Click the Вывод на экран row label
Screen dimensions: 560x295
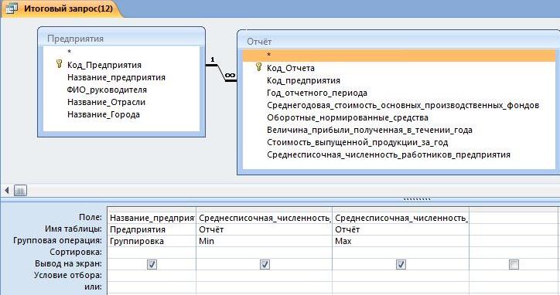(68, 263)
